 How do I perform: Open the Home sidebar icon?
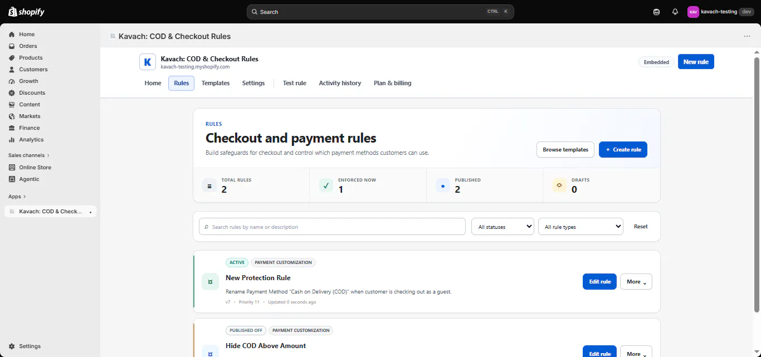click(x=12, y=35)
